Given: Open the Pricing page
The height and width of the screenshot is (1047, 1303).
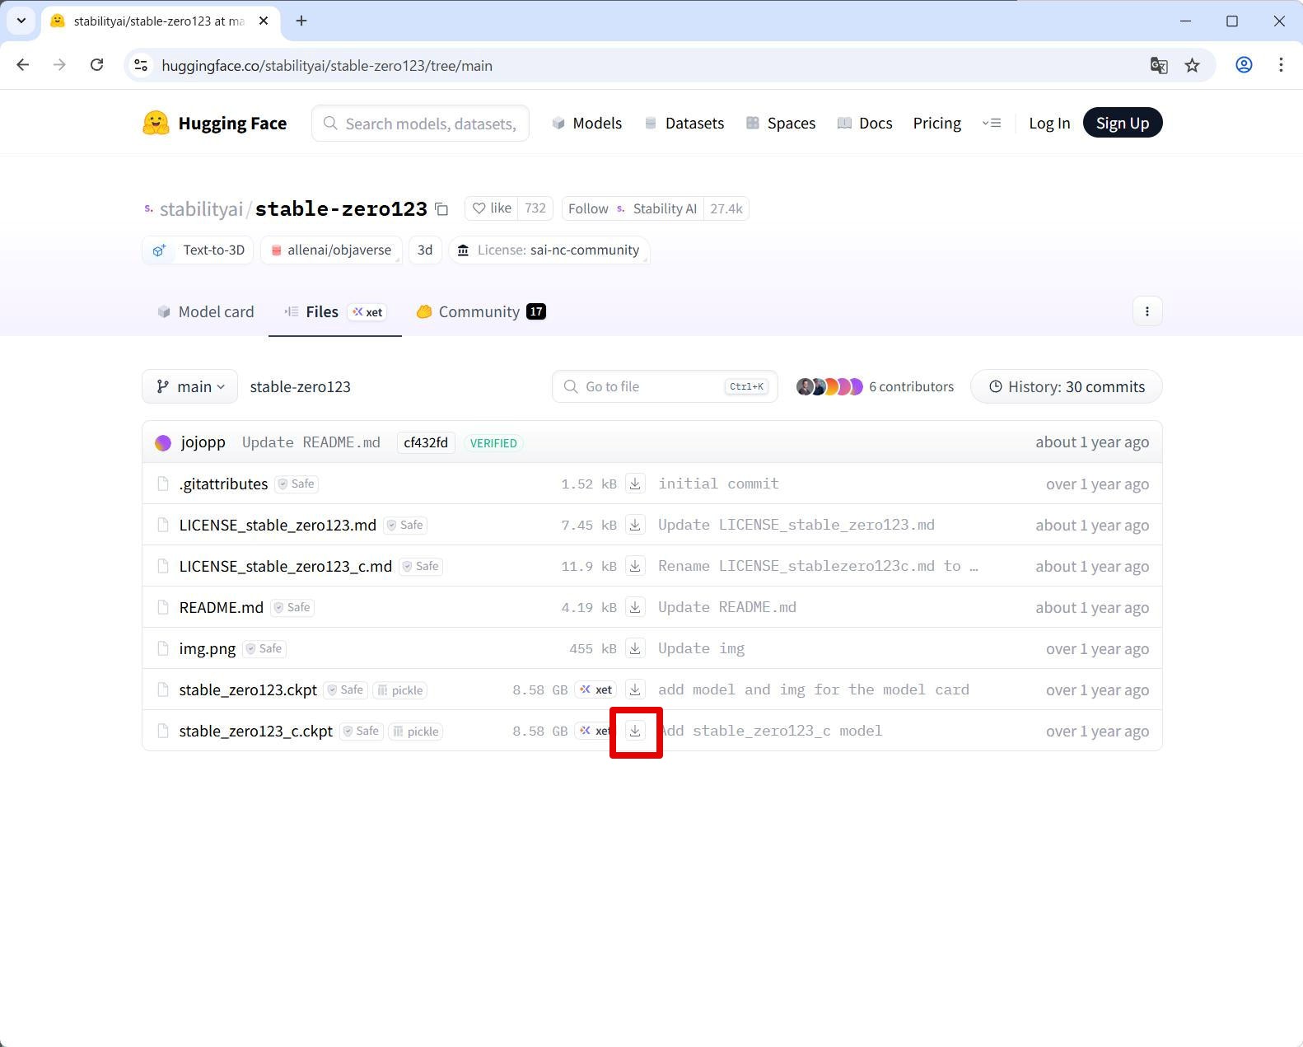Looking at the screenshot, I should click(936, 123).
